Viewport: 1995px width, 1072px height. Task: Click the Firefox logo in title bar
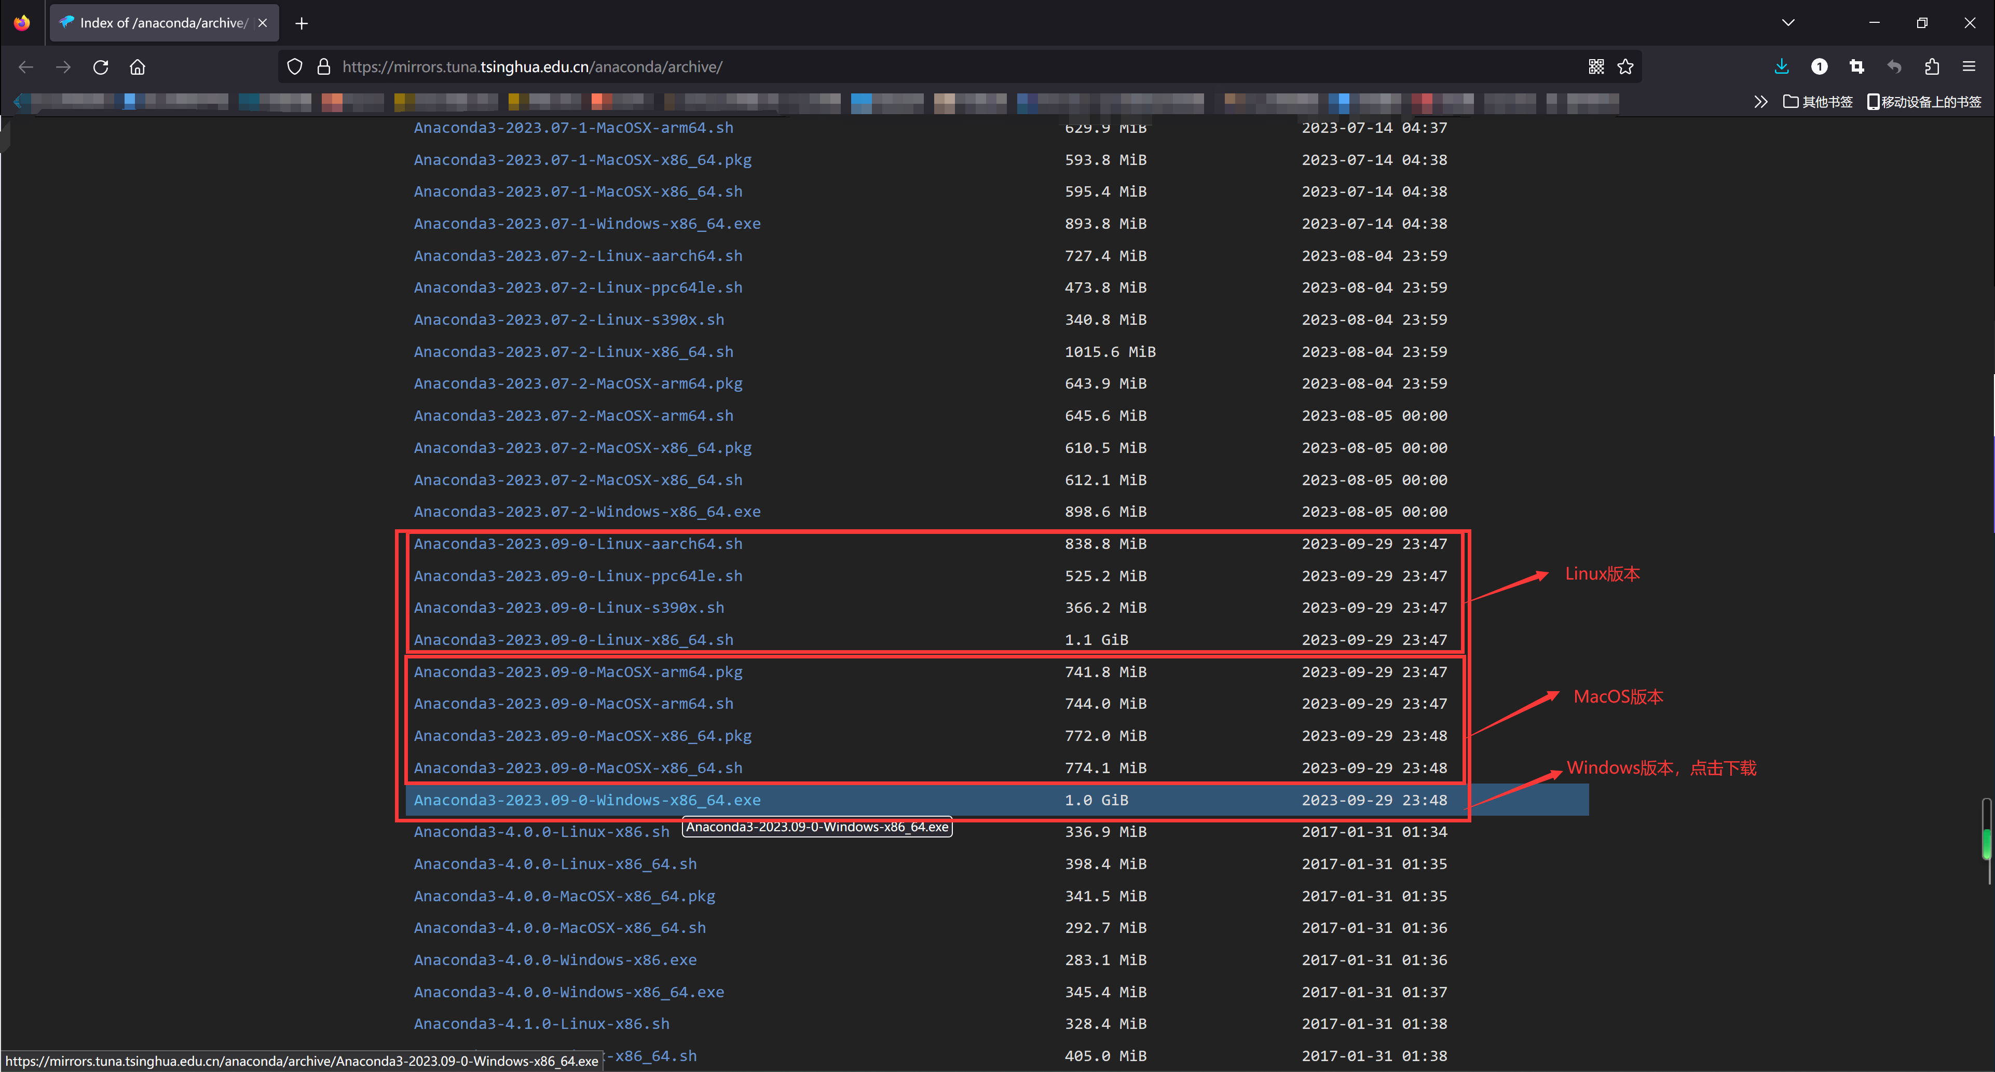[22, 22]
